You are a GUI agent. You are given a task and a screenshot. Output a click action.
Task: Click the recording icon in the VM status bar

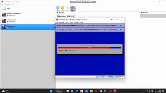click(x=111, y=77)
